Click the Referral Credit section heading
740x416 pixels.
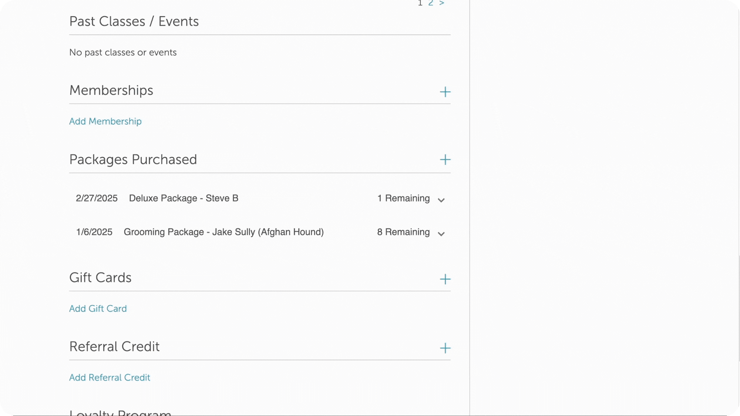[x=114, y=347]
